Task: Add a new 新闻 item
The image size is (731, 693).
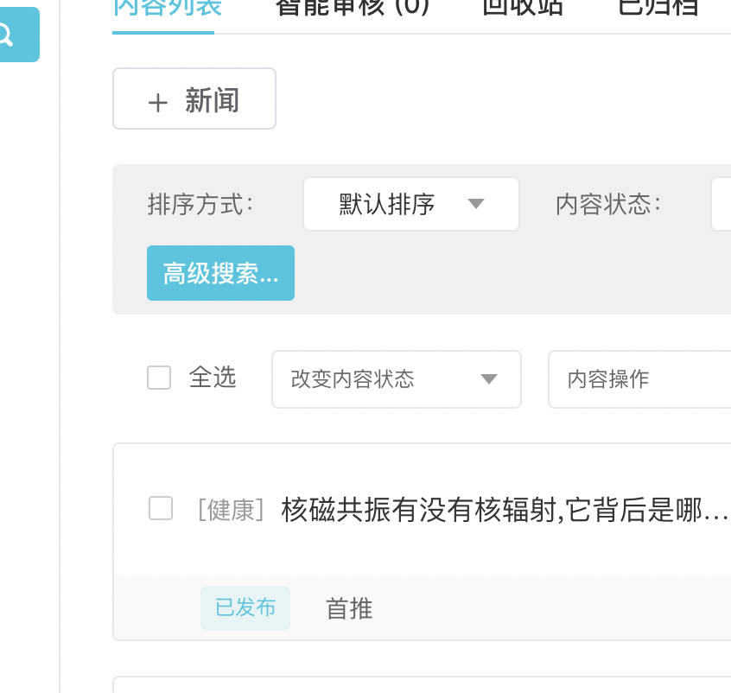Action: 194,99
